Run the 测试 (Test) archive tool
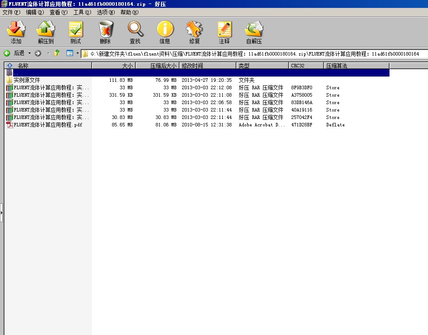The image size is (428, 335). [75, 32]
